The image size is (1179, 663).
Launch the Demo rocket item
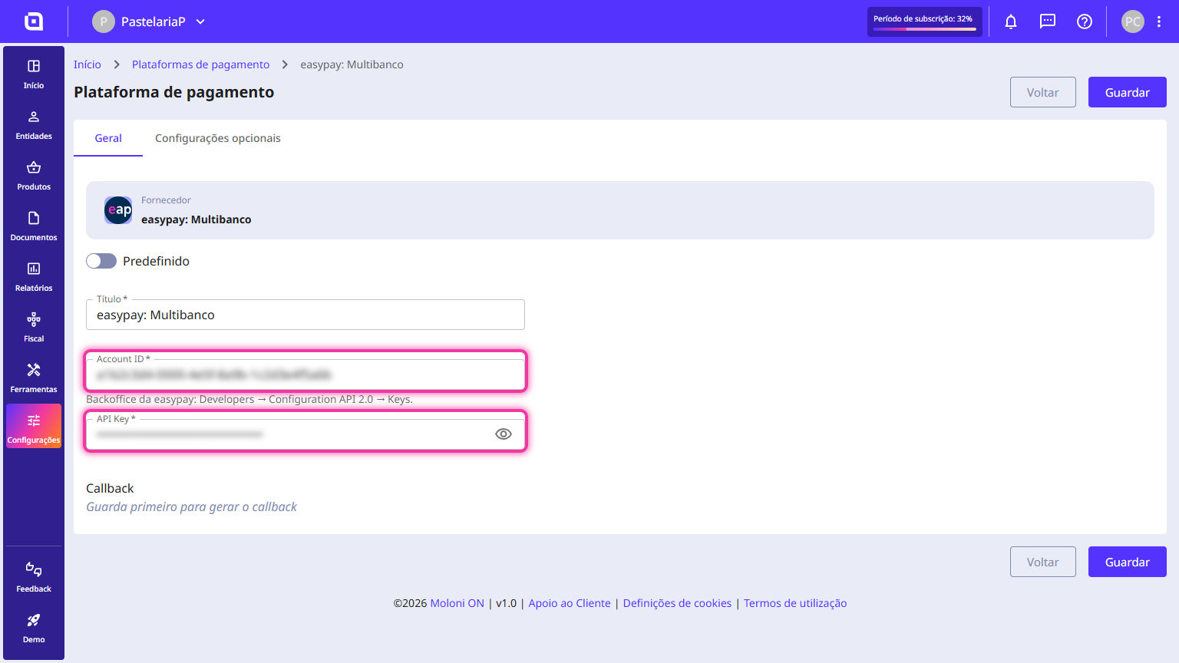click(x=34, y=628)
